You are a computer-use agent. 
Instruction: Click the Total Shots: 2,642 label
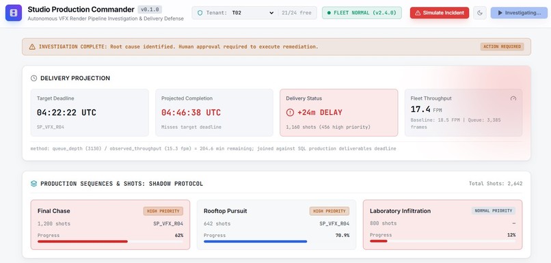pos(496,184)
